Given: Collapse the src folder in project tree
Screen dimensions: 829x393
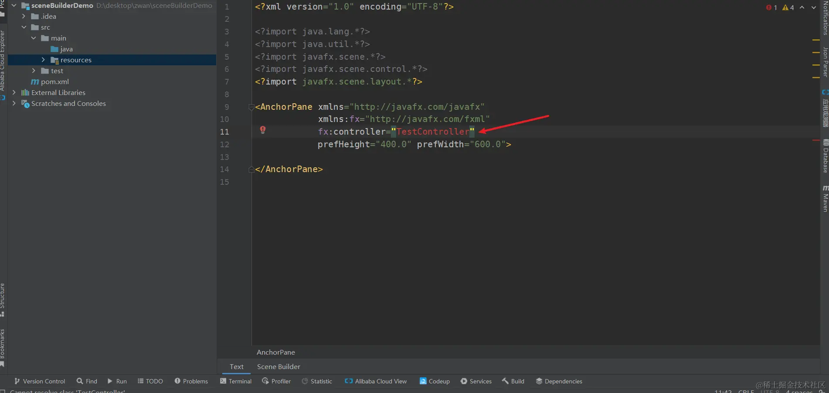Looking at the screenshot, I should pyautogui.click(x=24, y=27).
